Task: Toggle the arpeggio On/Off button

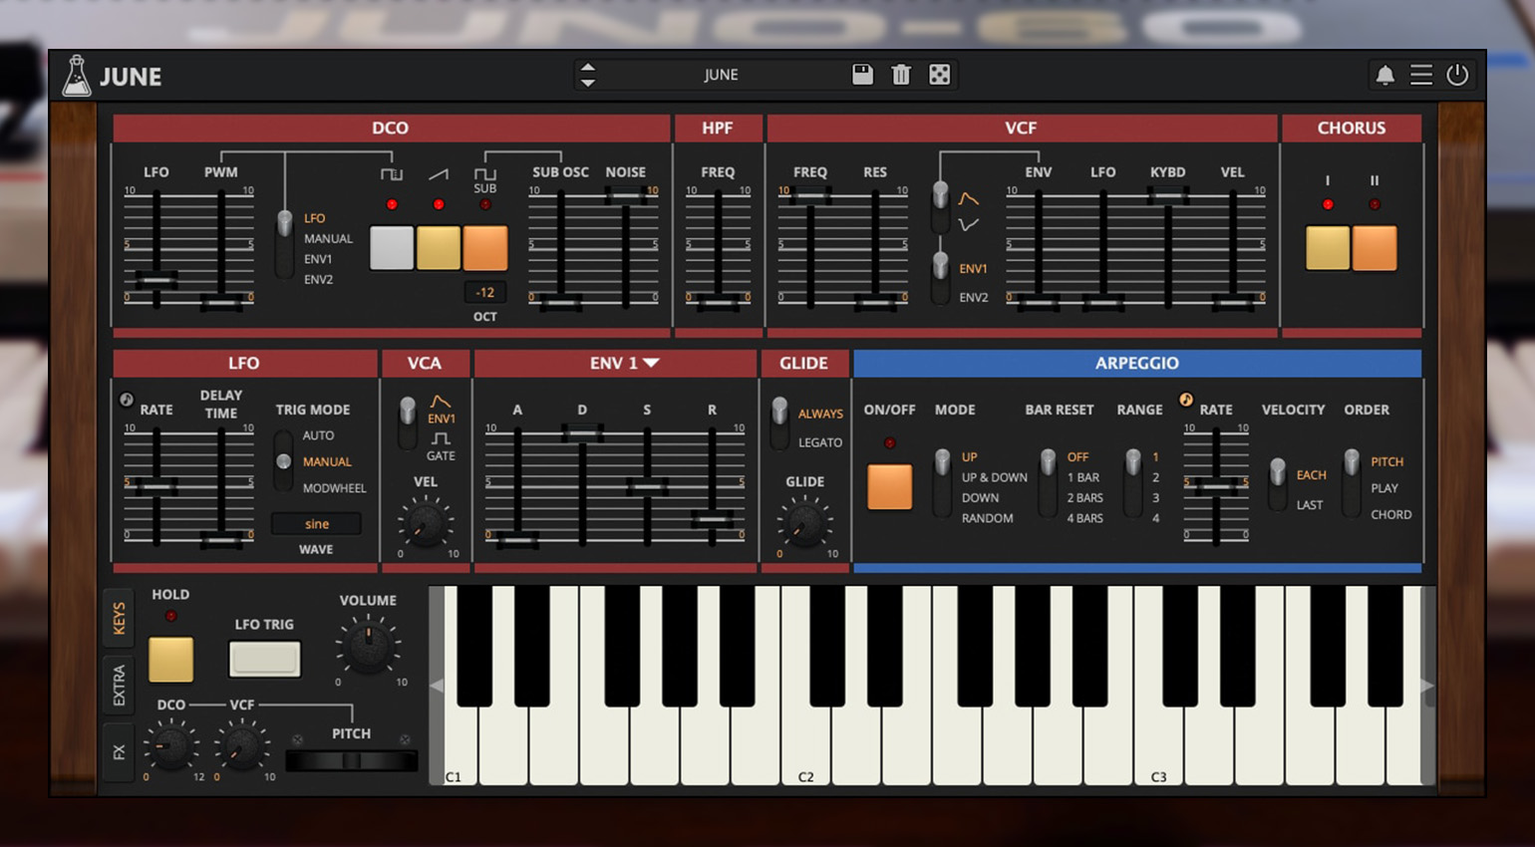Action: pos(889,486)
